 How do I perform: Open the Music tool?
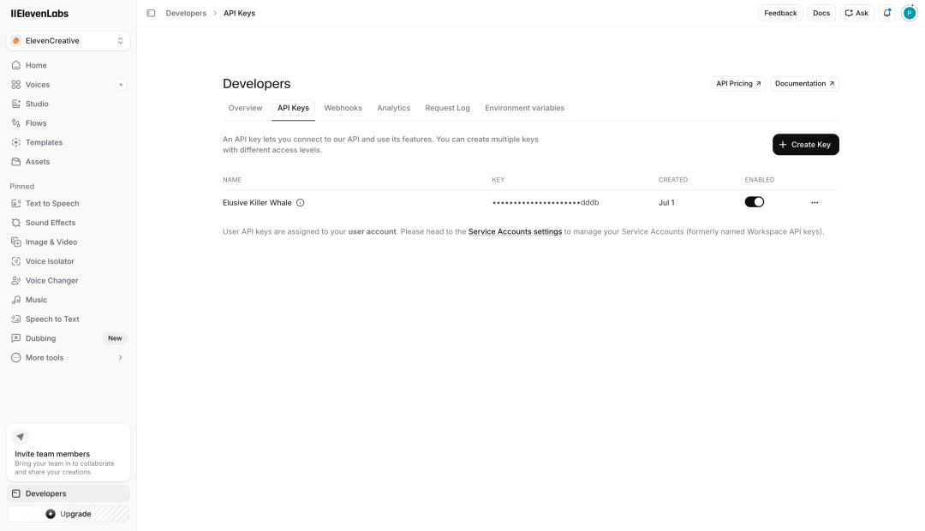[69, 300]
